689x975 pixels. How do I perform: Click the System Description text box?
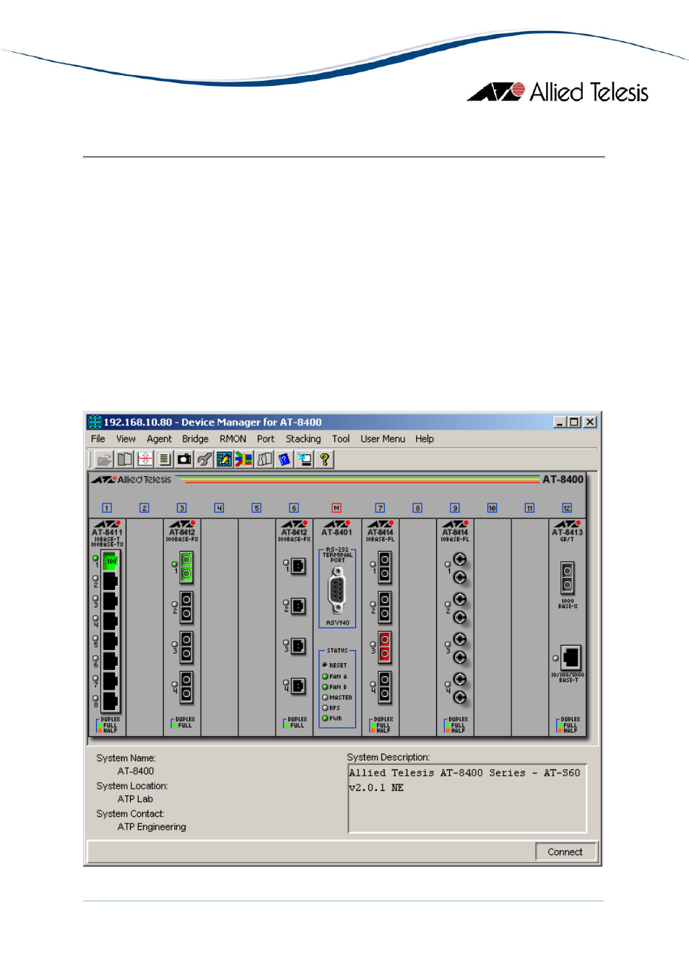tap(467, 799)
